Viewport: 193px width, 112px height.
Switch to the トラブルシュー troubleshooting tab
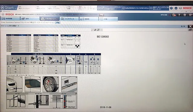[x=49, y=19]
